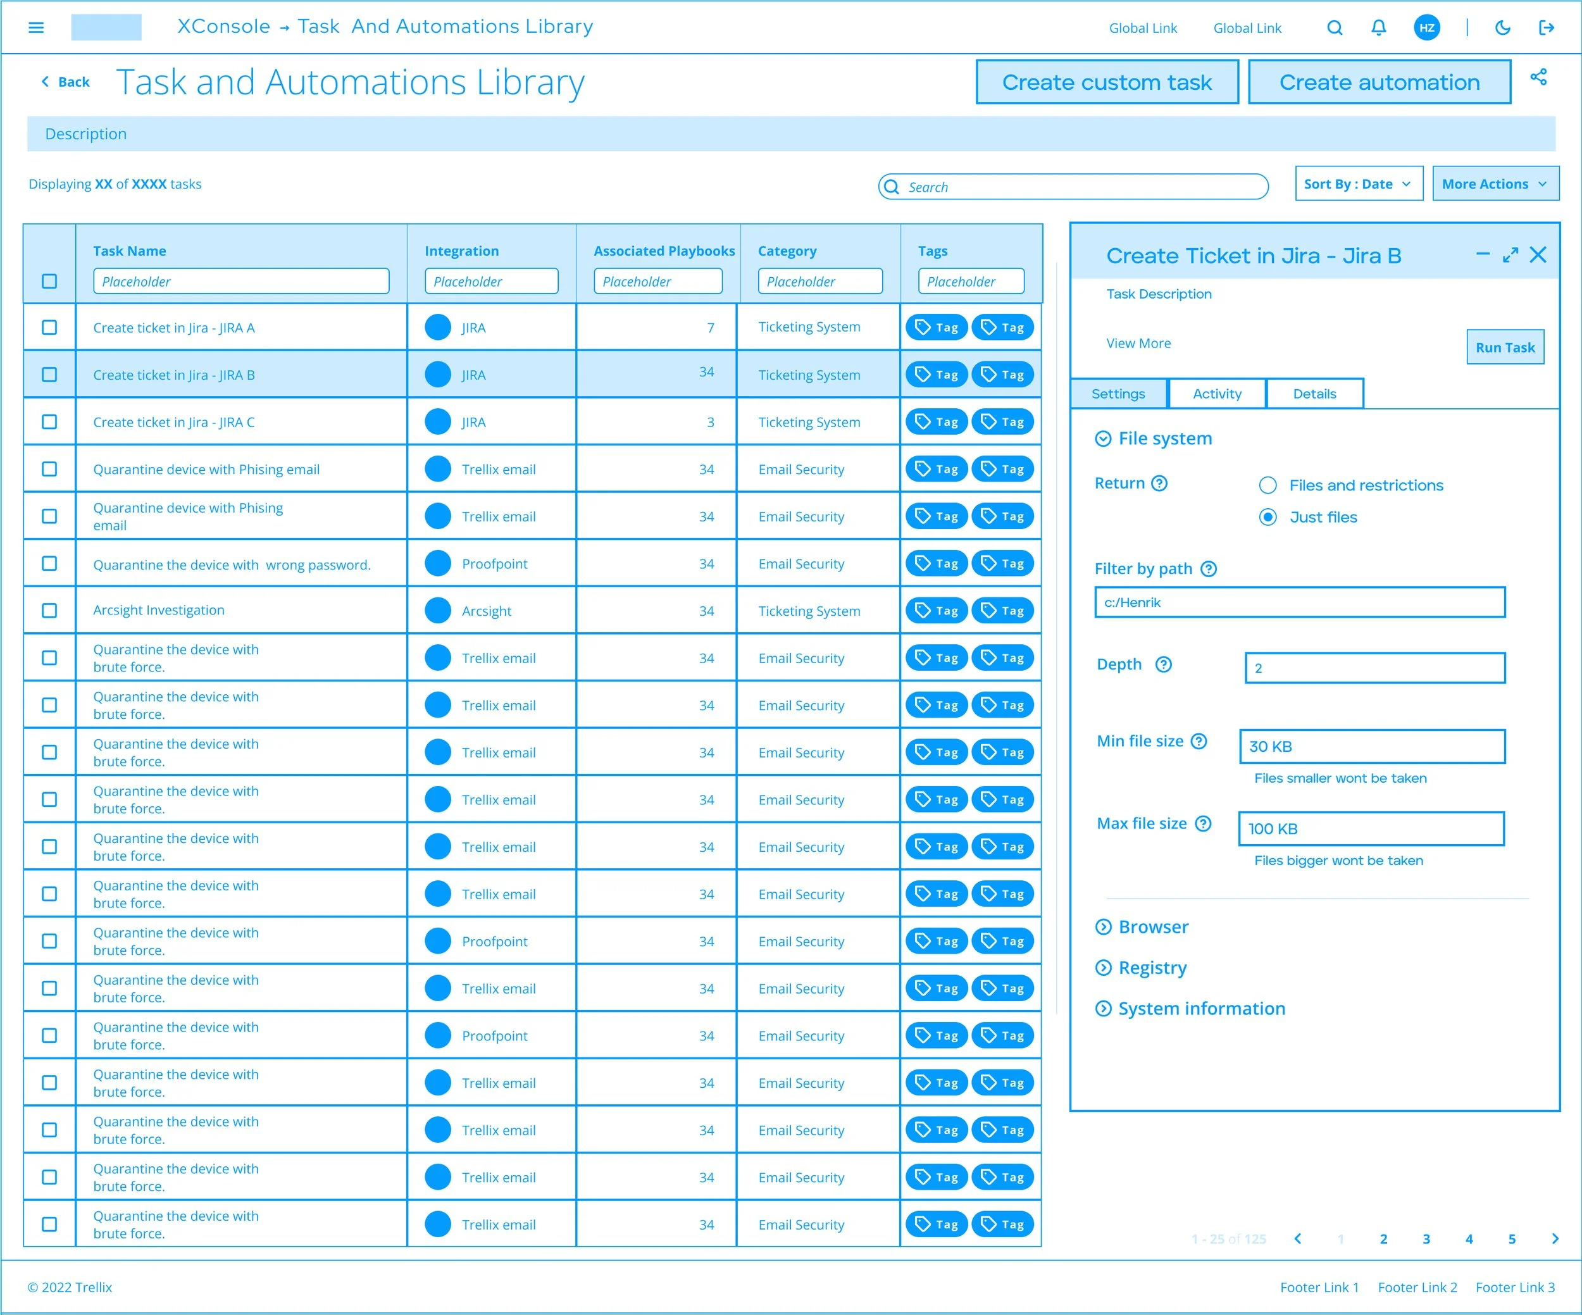
Task: Click the help icon next to Max file size
Action: point(1203,823)
